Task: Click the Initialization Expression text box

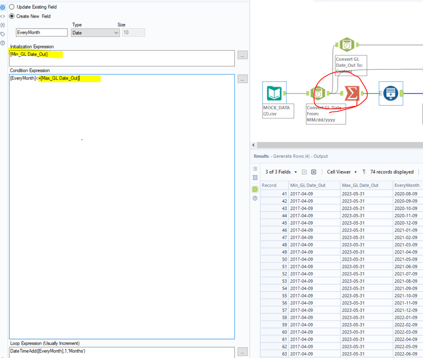Action: pyautogui.click(x=122, y=58)
